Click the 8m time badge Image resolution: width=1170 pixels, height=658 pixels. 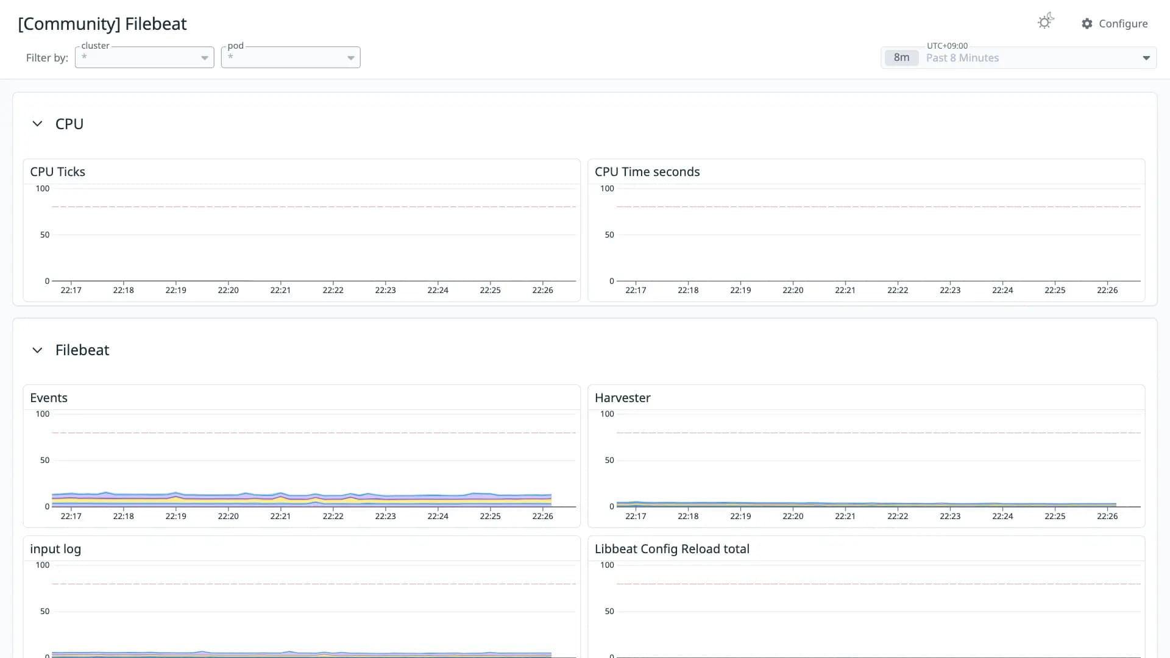[901, 58]
